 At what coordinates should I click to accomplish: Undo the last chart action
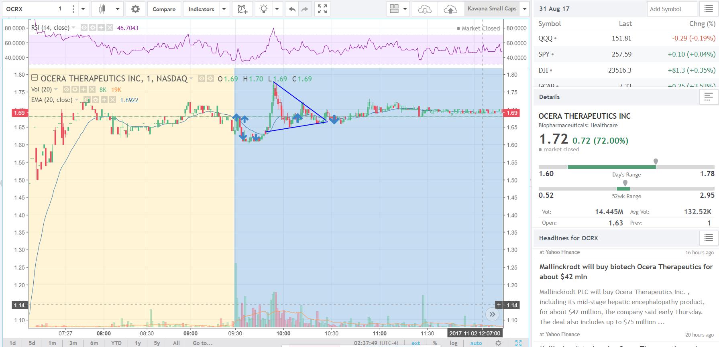tap(292, 9)
